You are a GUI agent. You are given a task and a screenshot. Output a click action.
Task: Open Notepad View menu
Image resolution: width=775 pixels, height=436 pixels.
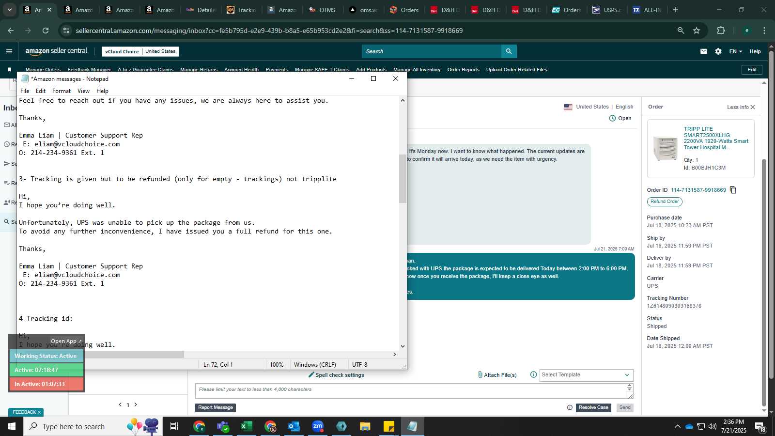coord(84,91)
